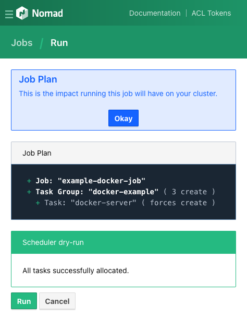
Task: Open the hamburger navigation menu
Action: click(9, 14)
